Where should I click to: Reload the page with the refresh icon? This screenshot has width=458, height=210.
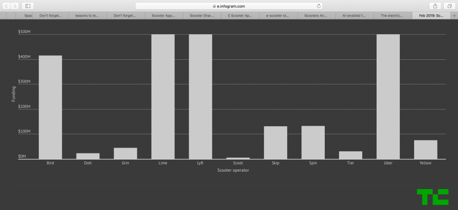tap(318, 6)
